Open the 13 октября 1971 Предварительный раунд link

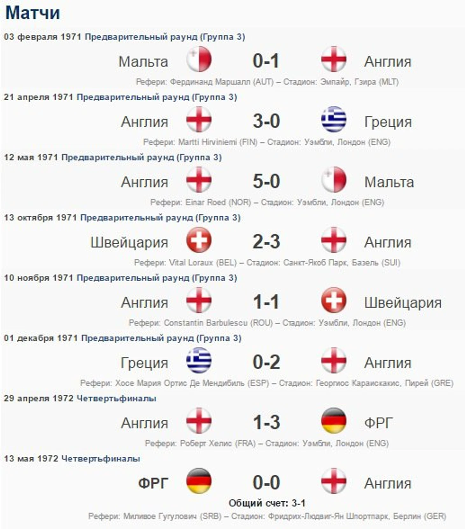[161, 218]
